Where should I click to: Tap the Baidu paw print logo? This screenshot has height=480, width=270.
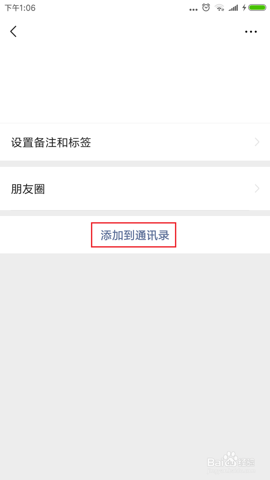231,459
